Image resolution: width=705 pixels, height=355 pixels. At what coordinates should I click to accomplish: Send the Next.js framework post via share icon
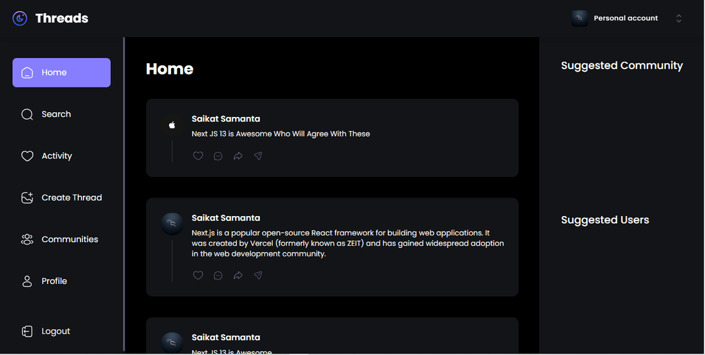point(258,275)
